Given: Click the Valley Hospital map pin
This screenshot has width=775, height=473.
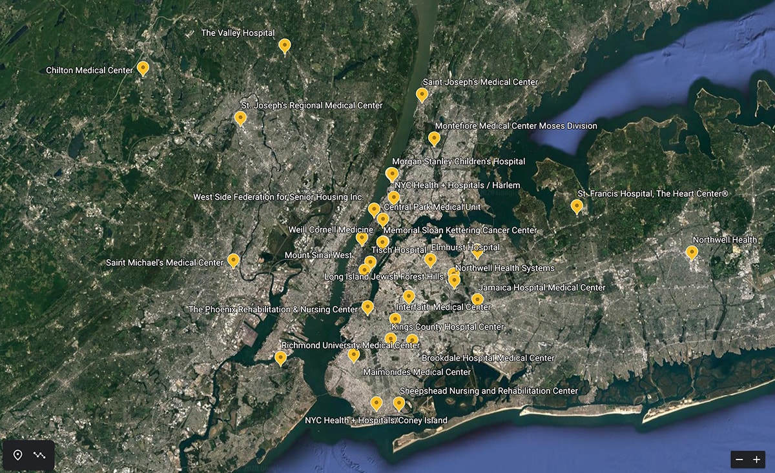Looking at the screenshot, I should point(284,46).
